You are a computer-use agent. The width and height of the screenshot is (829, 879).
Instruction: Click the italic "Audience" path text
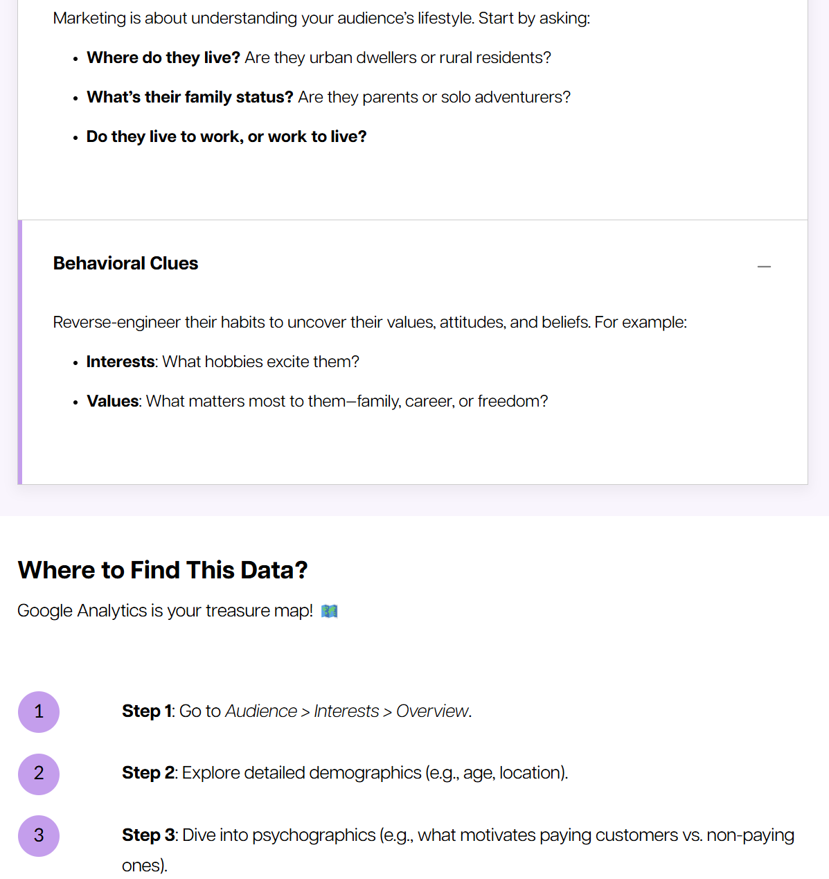coord(261,711)
